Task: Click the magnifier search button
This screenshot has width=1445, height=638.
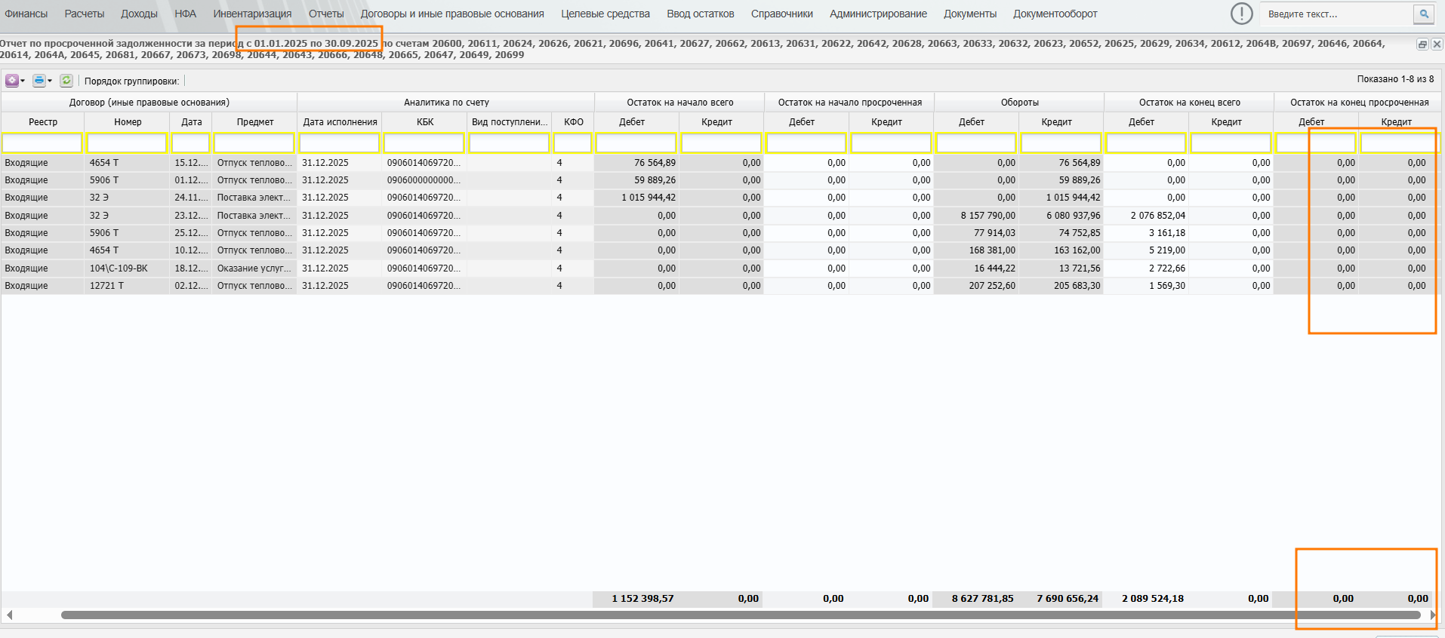Action: 1423,14
